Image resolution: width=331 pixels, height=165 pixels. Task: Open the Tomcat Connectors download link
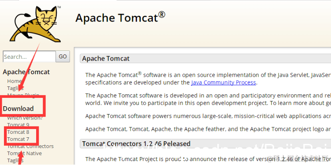tap(30, 146)
